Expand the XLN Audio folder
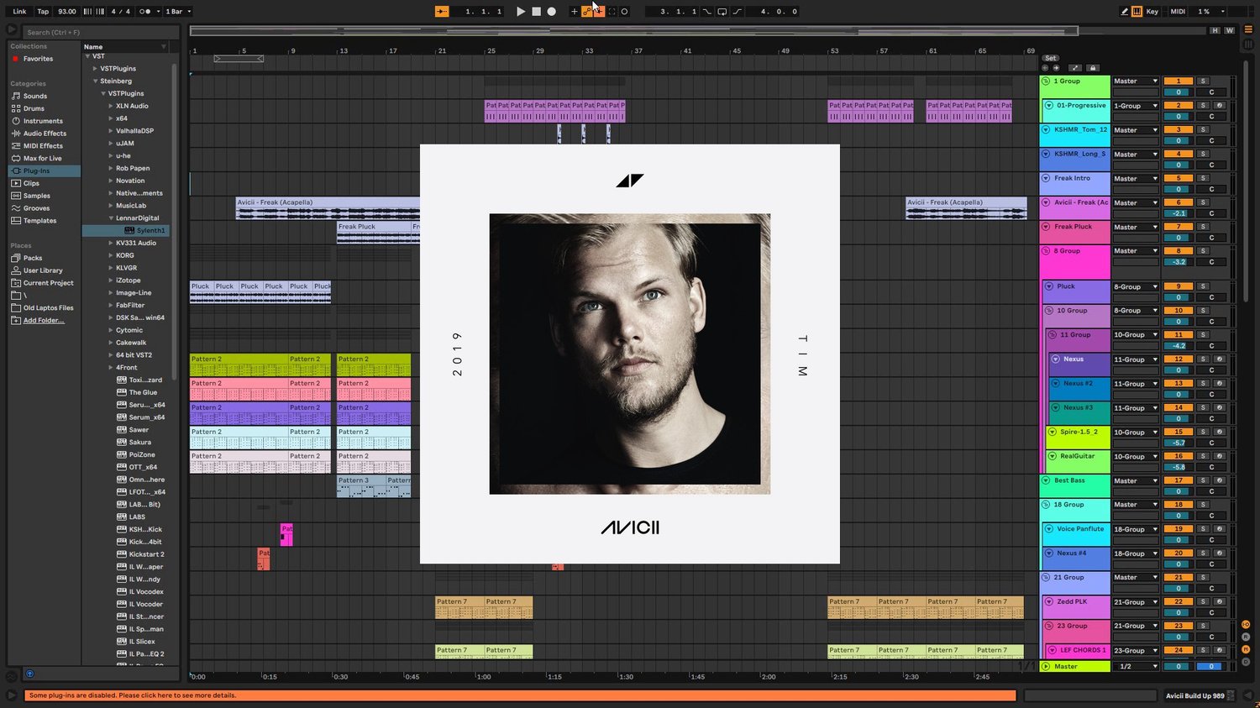 [111, 106]
